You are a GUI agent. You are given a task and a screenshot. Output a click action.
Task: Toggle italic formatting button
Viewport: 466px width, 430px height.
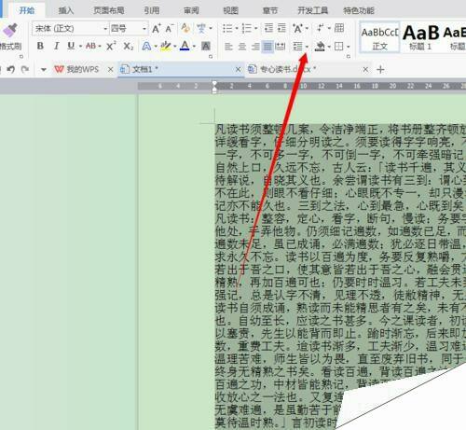56,46
